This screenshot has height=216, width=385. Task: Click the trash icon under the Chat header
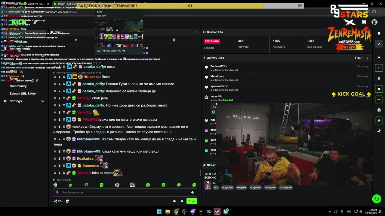click(76, 40)
